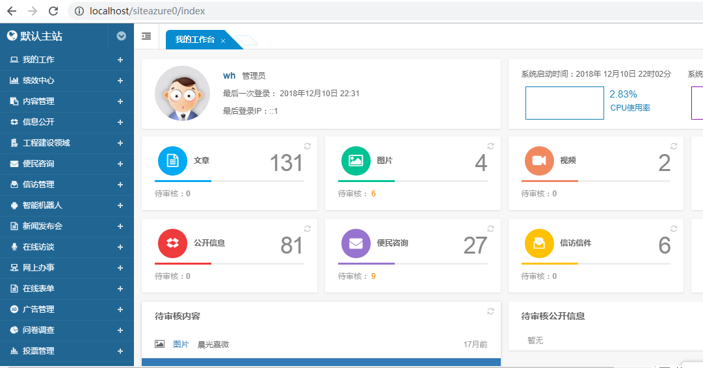Click the pending count 9 under 便民咨询
The image size is (703, 368).
(373, 276)
